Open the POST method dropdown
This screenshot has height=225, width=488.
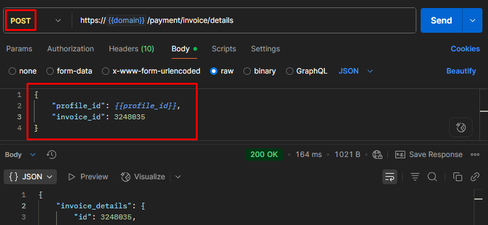[35, 20]
